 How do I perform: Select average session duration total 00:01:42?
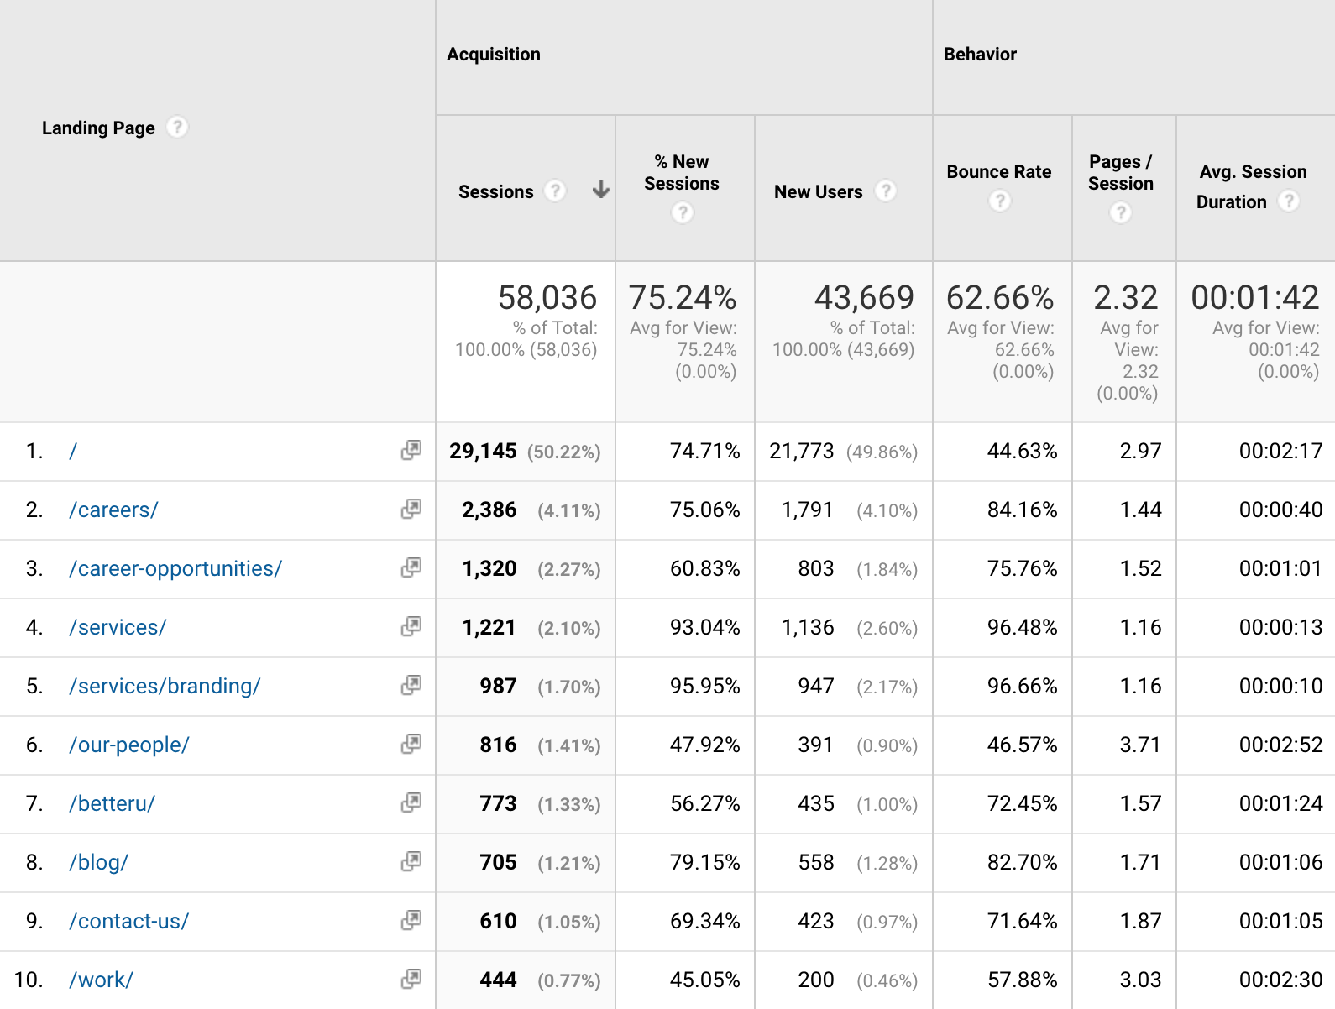(1255, 297)
